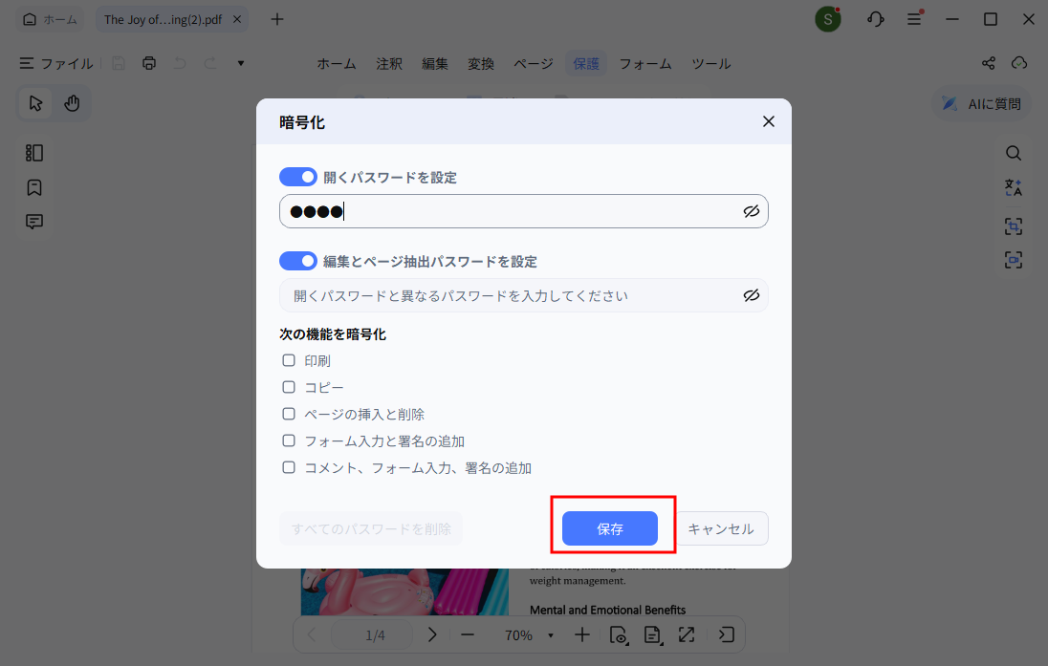Viewport: 1048px width, 666px height.
Task: Open the zoom percentage dropdown
Action: coord(550,634)
